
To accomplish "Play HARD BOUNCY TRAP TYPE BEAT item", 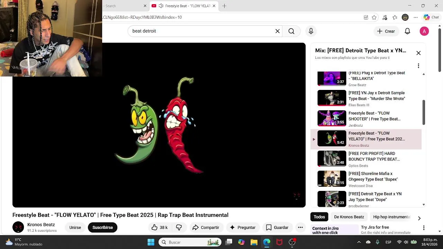I will [x=366, y=159].
